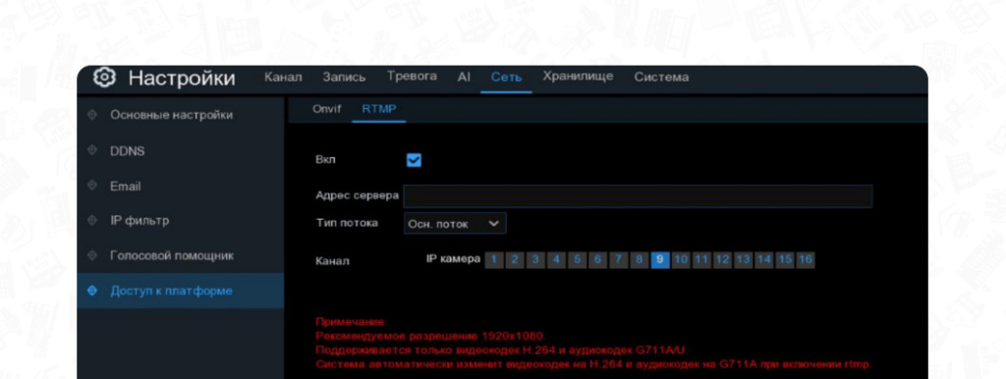
Task: Open the Система tab
Action: [x=661, y=77]
